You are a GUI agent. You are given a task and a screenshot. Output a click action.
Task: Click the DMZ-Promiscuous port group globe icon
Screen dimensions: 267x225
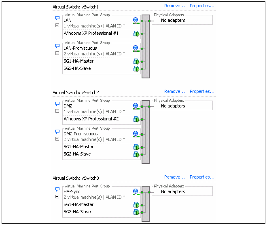pyautogui.click(x=136, y=134)
